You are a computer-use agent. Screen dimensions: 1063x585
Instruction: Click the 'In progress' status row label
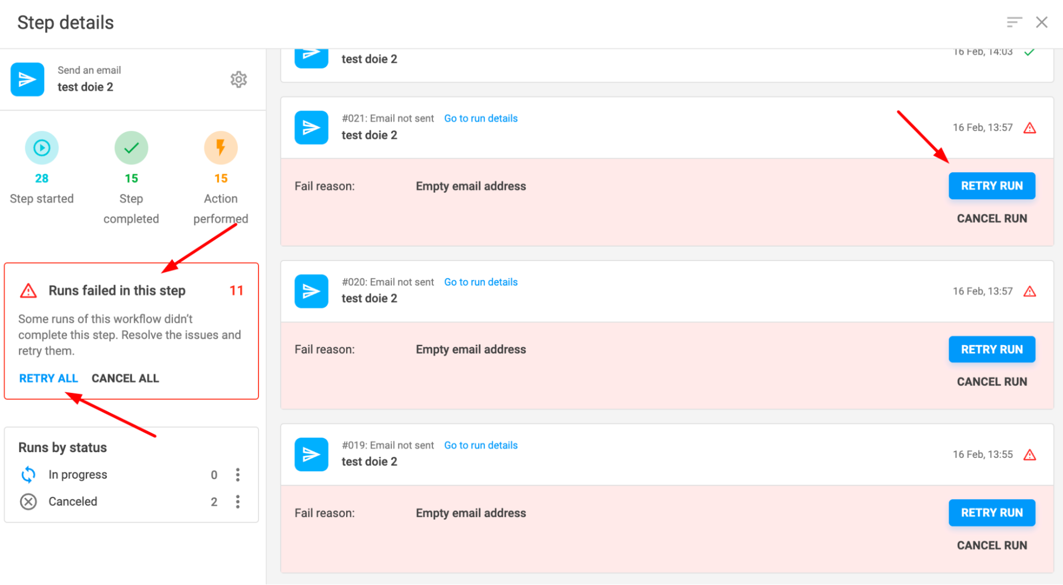[78, 474]
